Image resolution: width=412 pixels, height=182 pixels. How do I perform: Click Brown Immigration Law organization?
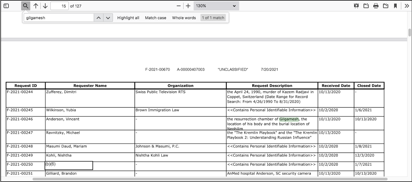157,110
